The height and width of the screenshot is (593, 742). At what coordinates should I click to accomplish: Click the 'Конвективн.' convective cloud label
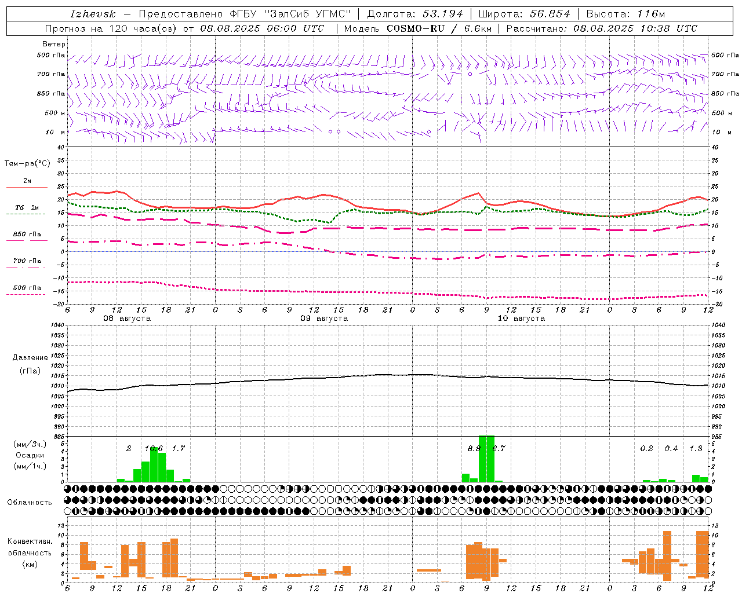pyautogui.click(x=30, y=541)
